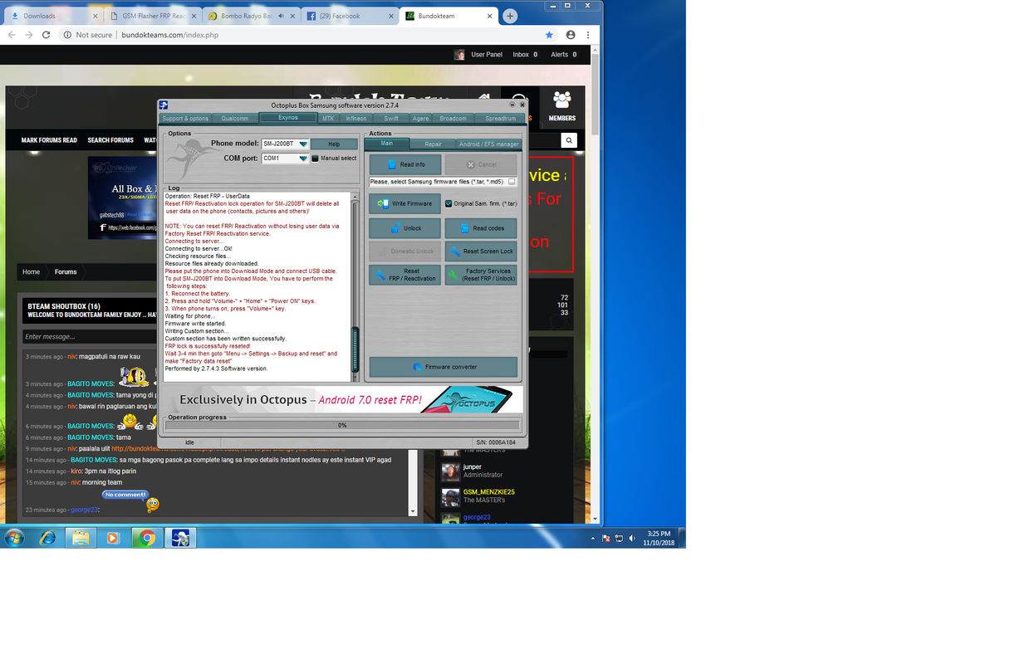Click the Octopus Android 7.0 reset FRP banner
Screen dimensions: 1030x664
(342, 399)
